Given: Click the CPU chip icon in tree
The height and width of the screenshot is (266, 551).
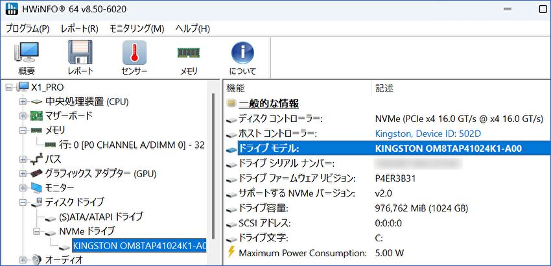Looking at the screenshot, I should (36, 102).
